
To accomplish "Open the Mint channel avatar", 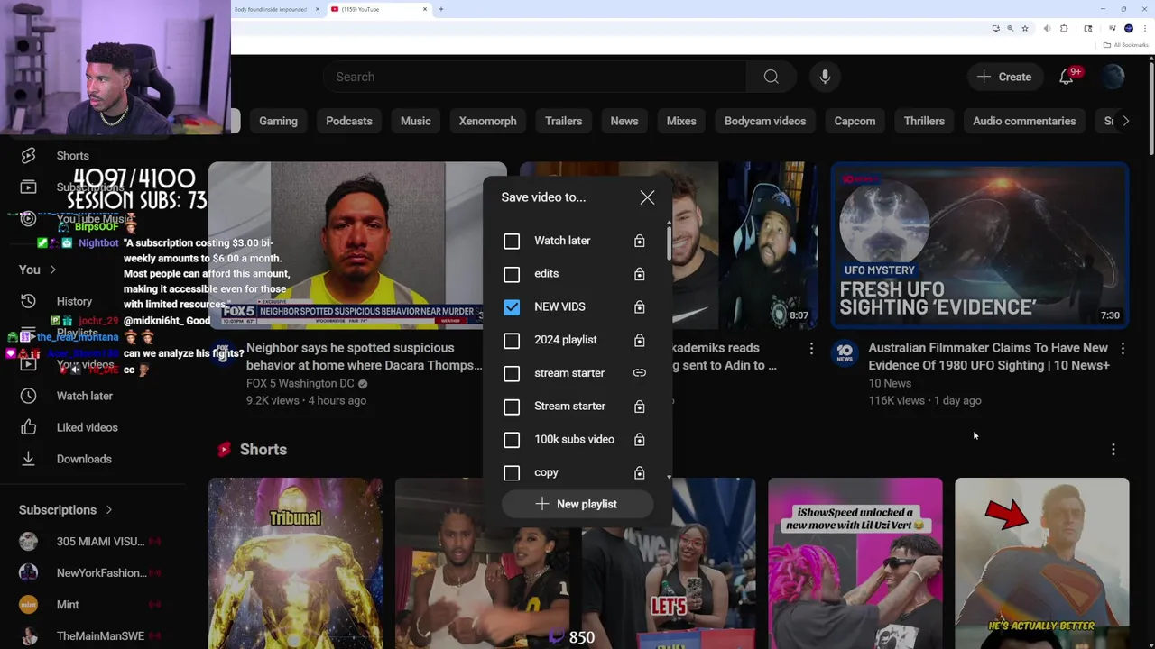I will coord(29,605).
